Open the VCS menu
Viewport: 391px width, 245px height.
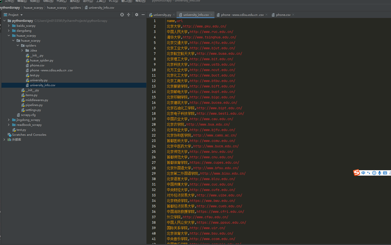[113, 1]
